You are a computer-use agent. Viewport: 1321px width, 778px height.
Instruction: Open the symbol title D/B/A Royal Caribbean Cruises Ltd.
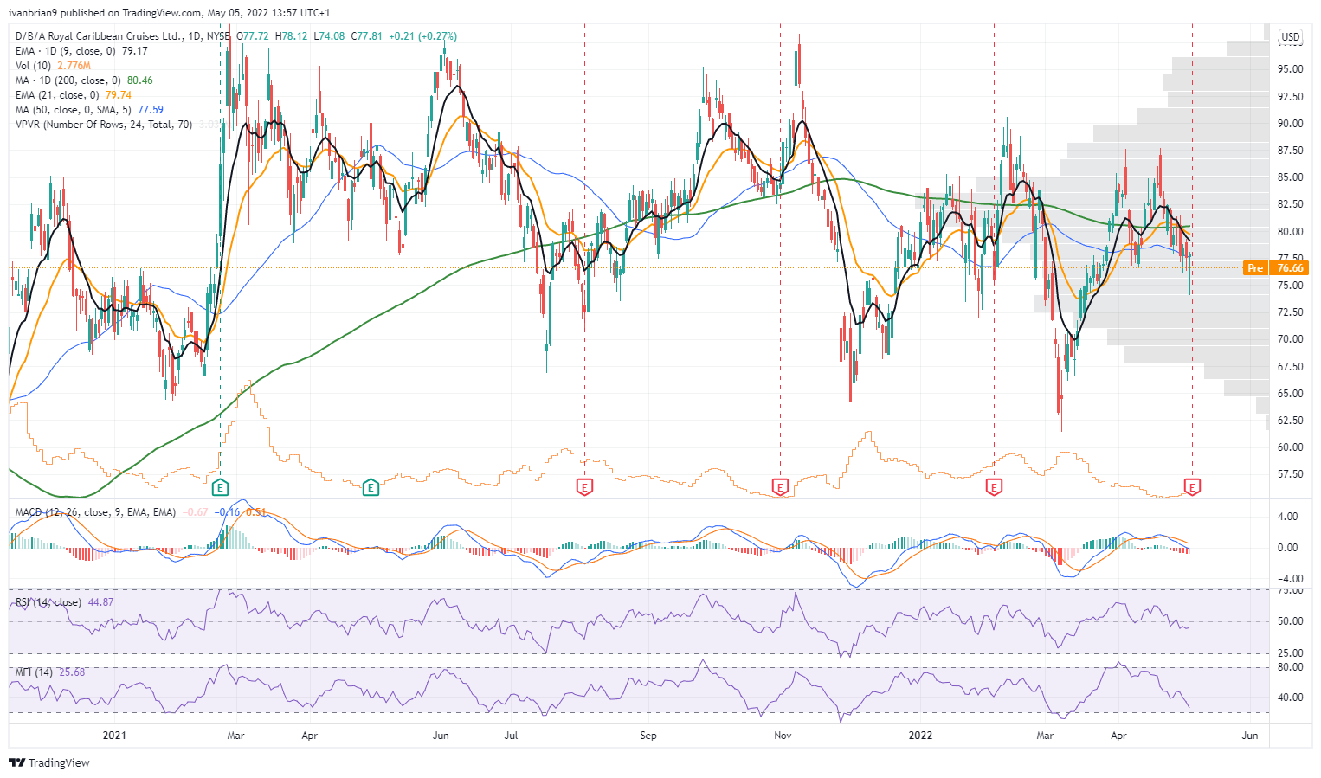tap(113, 36)
